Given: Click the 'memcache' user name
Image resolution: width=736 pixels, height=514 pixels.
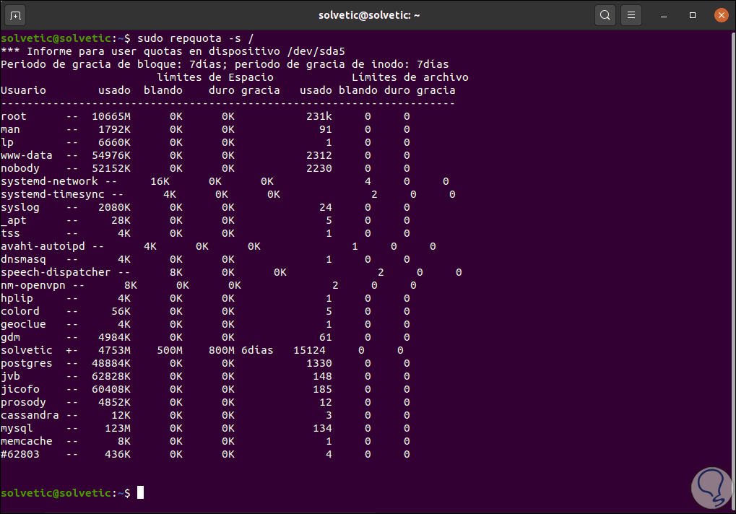Looking at the screenshot, I should (x=27, y=441).
